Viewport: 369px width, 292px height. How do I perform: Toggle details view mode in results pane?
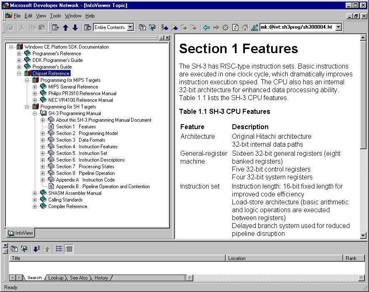pyautogui.click(x=69, y=249)
